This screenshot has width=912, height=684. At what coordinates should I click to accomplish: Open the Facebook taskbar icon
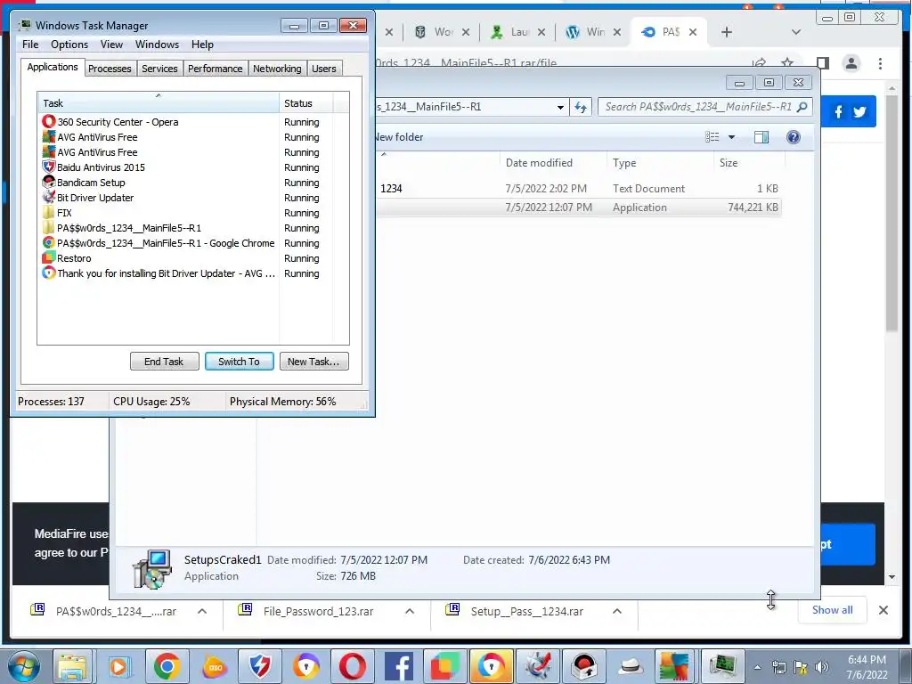coord(399,666)
